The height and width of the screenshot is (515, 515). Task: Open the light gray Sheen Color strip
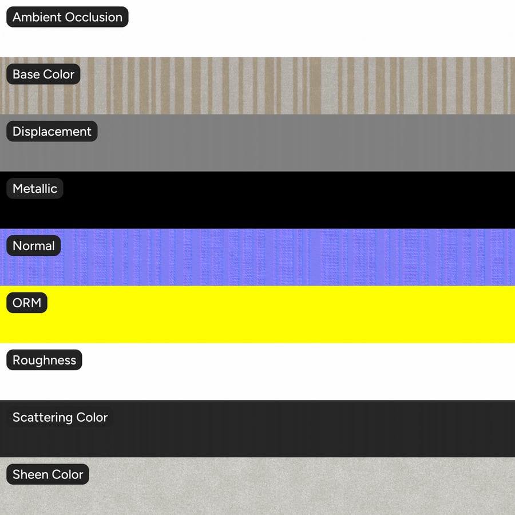(257, 486)
